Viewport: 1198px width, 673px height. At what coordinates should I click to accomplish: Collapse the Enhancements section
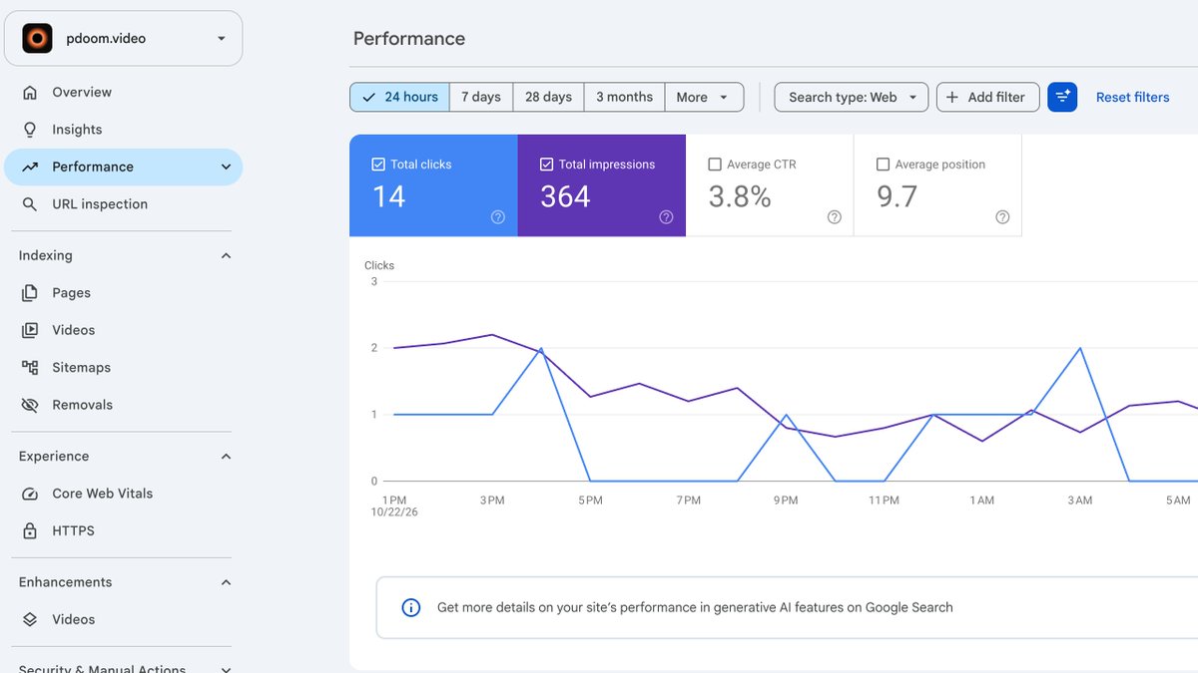click(x=226, y=582)
